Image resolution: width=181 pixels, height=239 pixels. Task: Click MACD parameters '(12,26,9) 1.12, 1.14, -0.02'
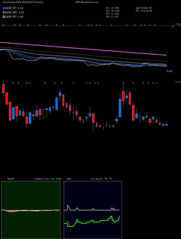[47, 179]
